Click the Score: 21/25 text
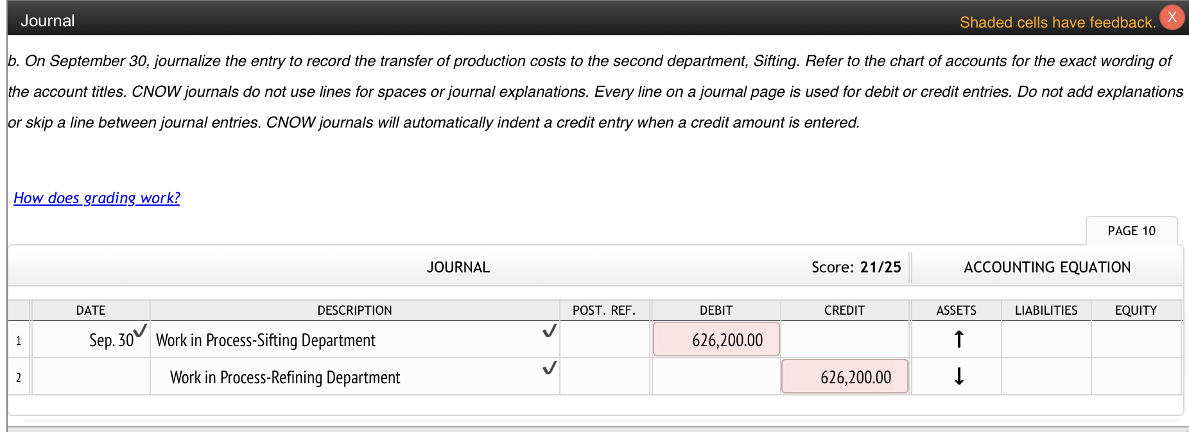This screenshot has height=432, width=1189. coord(856,267)
